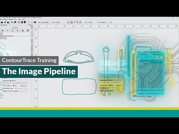Open the Pipelines menu

click(x=5, y=20)
